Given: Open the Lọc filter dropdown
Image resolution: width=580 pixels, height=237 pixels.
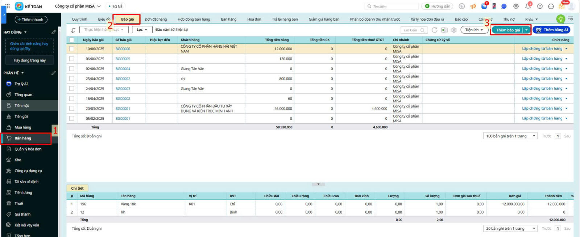Looking at the screenshot, I should point(142,30).
